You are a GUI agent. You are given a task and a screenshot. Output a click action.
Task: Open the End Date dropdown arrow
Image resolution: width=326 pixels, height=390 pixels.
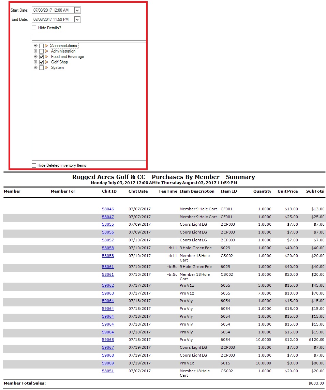(77, 19)
